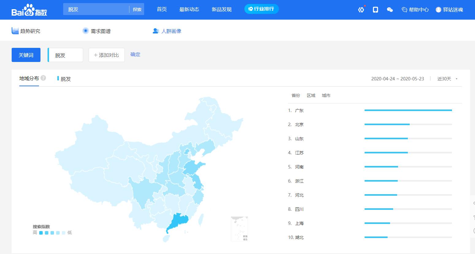Open the Baidu Index logo homepage
This screenshot has height=254, width=475.
click(x=29, y=9)
